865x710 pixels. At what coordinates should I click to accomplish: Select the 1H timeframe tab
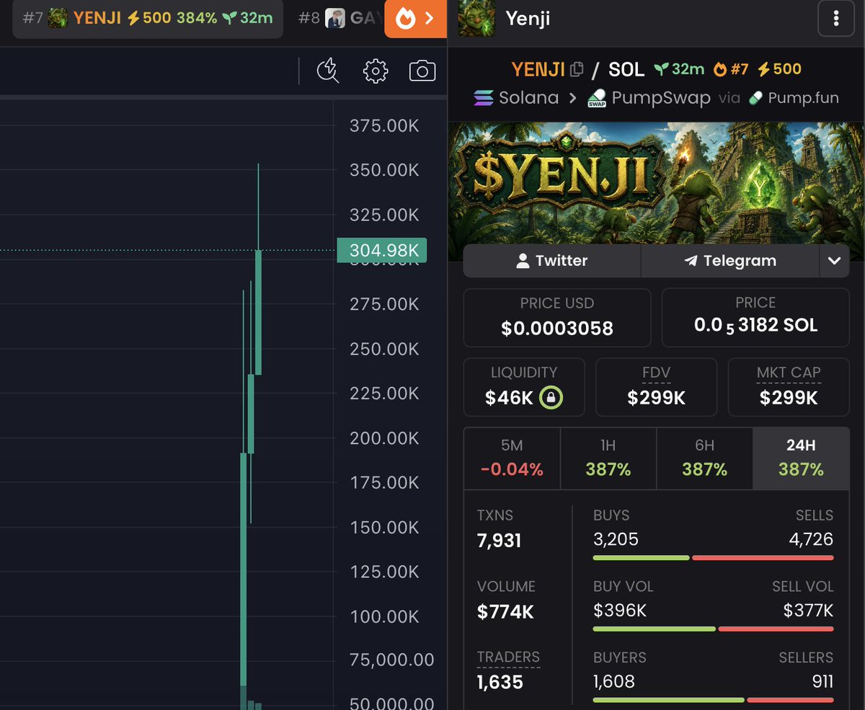click(608, 458)
